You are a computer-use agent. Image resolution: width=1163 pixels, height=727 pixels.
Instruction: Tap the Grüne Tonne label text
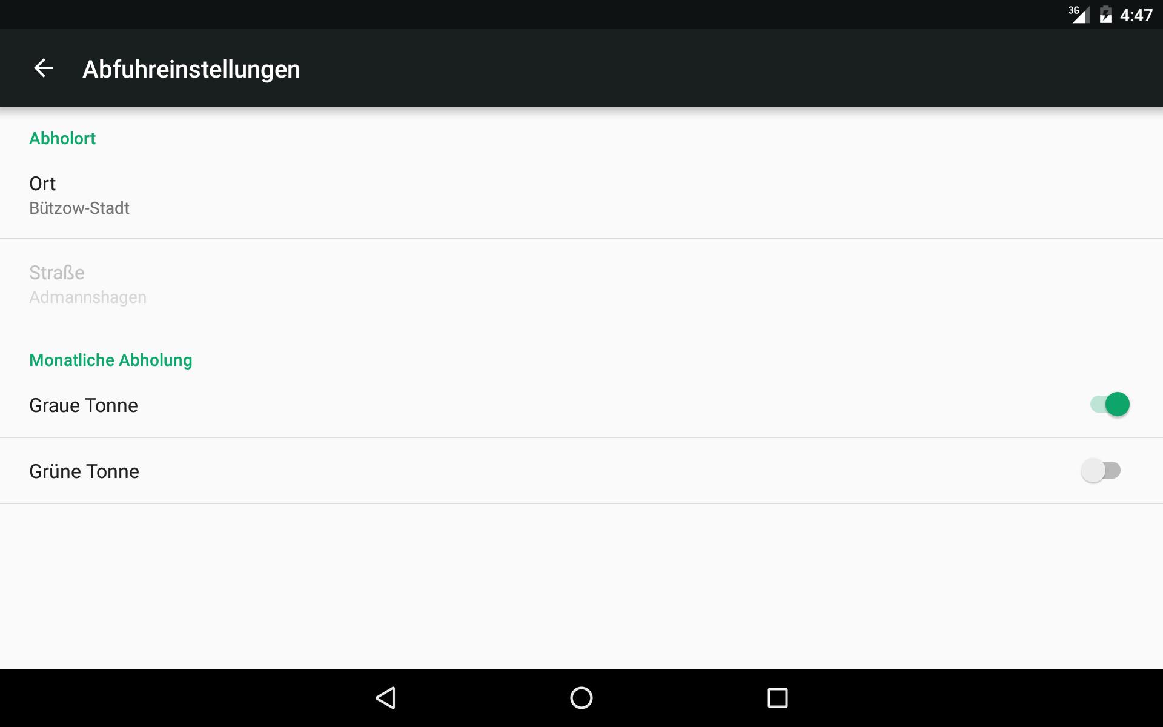pos(84,471)
